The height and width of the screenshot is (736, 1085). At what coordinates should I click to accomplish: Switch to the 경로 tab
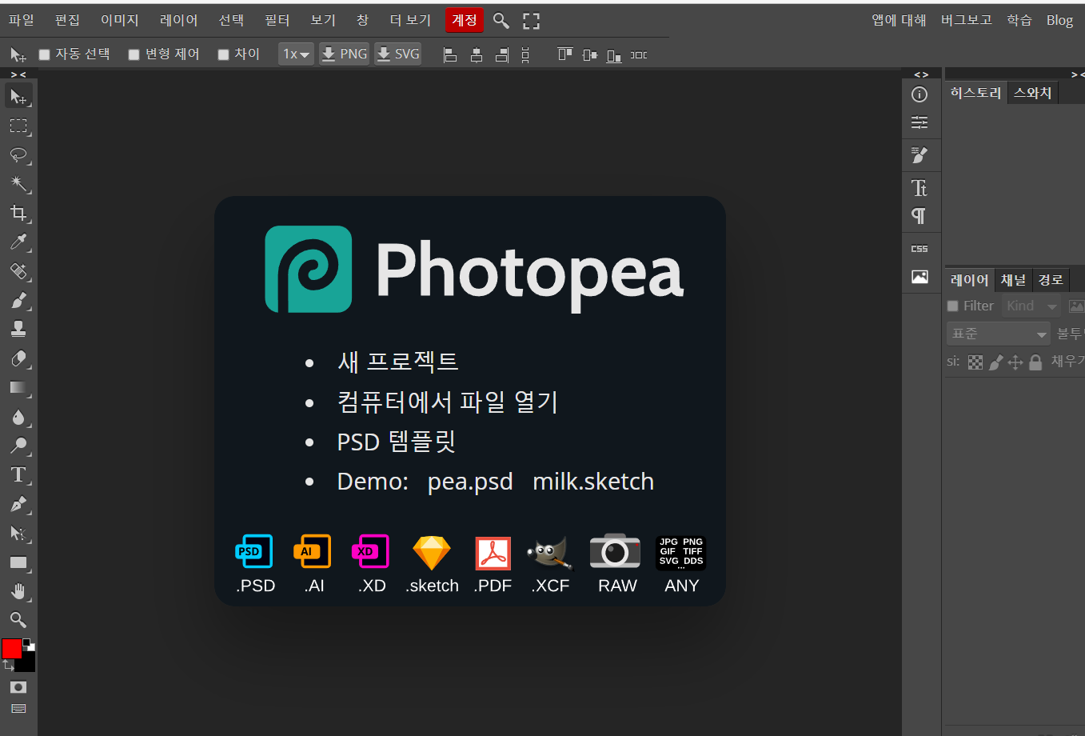pos(1051,280)
